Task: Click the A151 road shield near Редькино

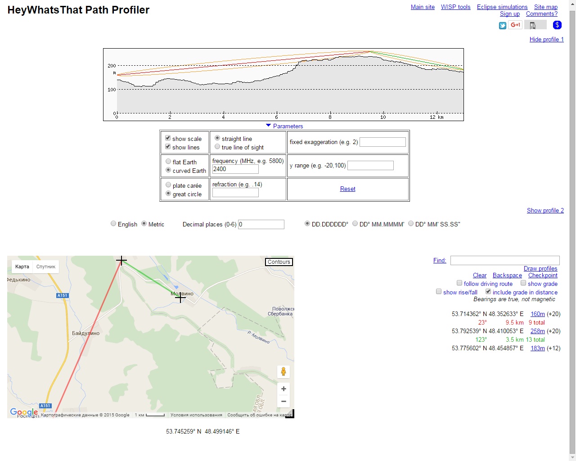Action: (x=62, y=295)
